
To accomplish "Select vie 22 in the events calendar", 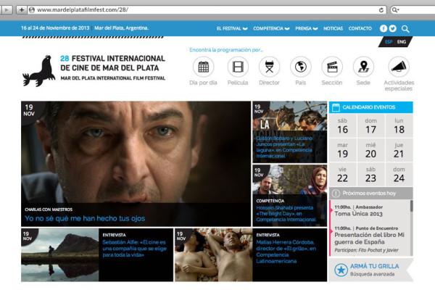I will tap(343, 175).
